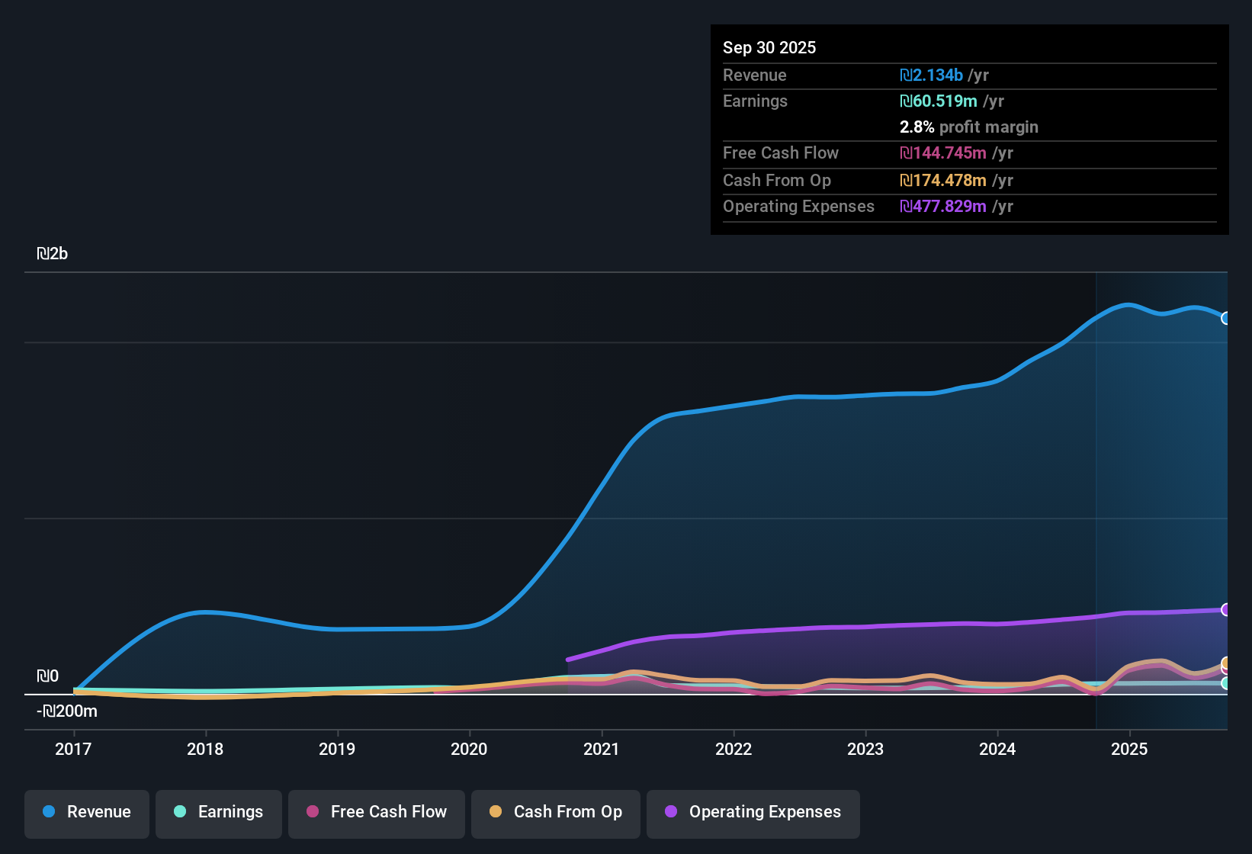Toggle the Earnings series off
1252x854 pixels.
(218, 812)
